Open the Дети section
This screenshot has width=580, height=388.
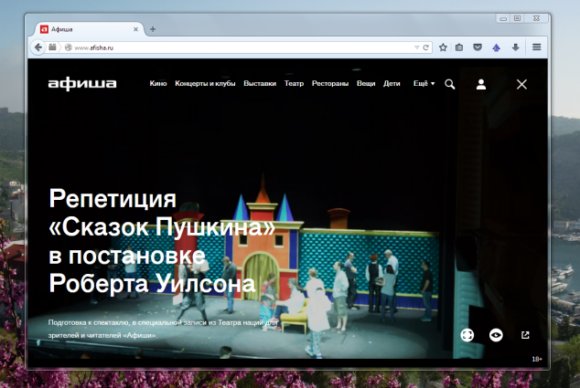coord(392,83)
